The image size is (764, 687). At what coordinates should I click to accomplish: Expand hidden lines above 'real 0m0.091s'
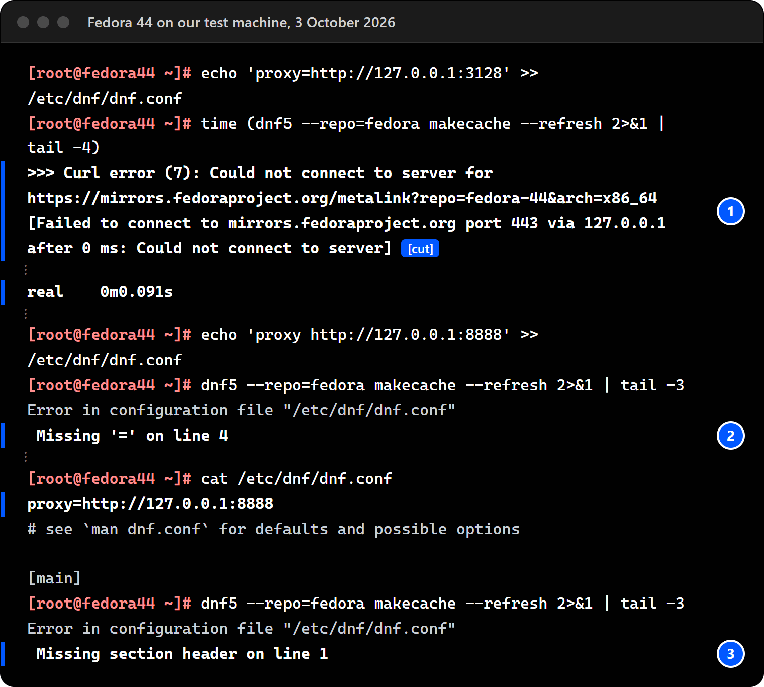pyautogui.click(x=26, y=270)
